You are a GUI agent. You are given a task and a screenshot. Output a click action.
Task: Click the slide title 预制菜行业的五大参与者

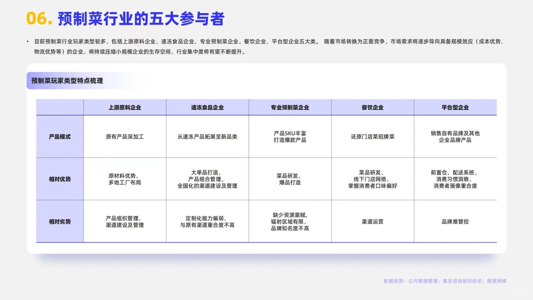[x=141, y=19]
